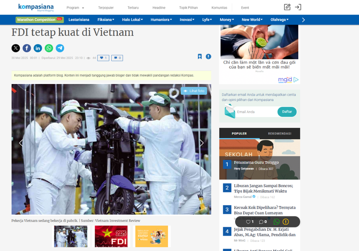Screen dimensions: 359x251
Task: Share the article on X (Twitter)
Action: tap(16, 48)
